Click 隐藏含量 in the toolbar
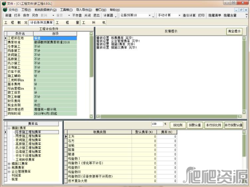The width and height of the screenshot is (250, 187). click(x=230, y=15)
